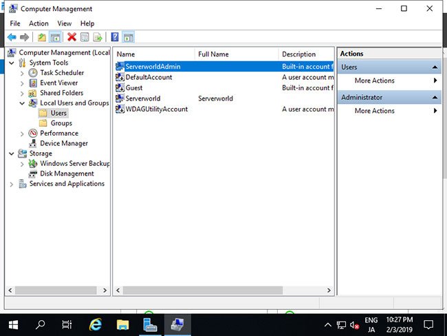Screen dimensions: 447x336
Task: Open the Action menu
Action: pos(39,23)
